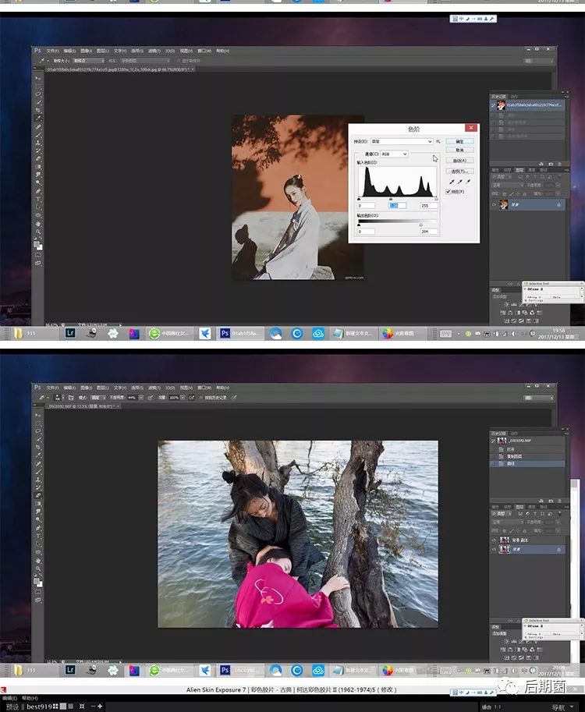
Task: Select 复制图层 history state in _DSC0392.NEF window
Action: pos(527,456)
